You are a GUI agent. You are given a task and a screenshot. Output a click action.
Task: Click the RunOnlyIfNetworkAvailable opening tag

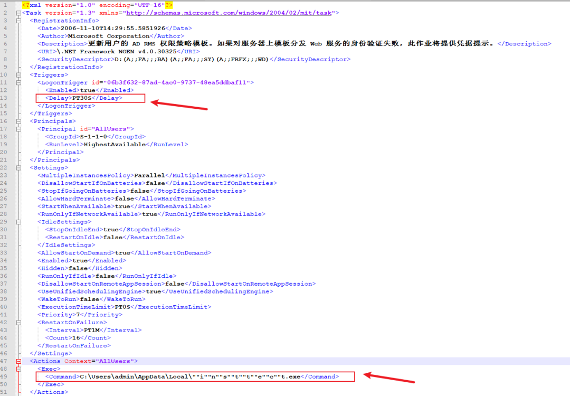[90, 214]
